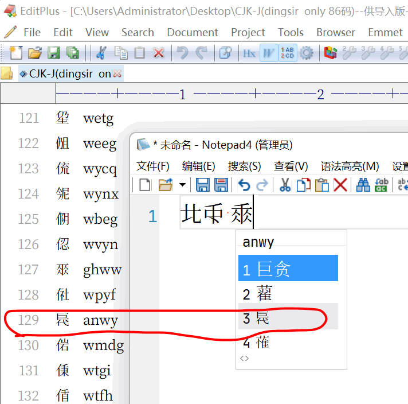The height and width of the screenshot is (404, 408).
Task: Click the Replace icon in Notepad4 toolbar
Action: click(x=381, y=184)
